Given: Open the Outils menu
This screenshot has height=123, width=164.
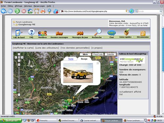Looking at the screenshot, I should tap(49, 6).
